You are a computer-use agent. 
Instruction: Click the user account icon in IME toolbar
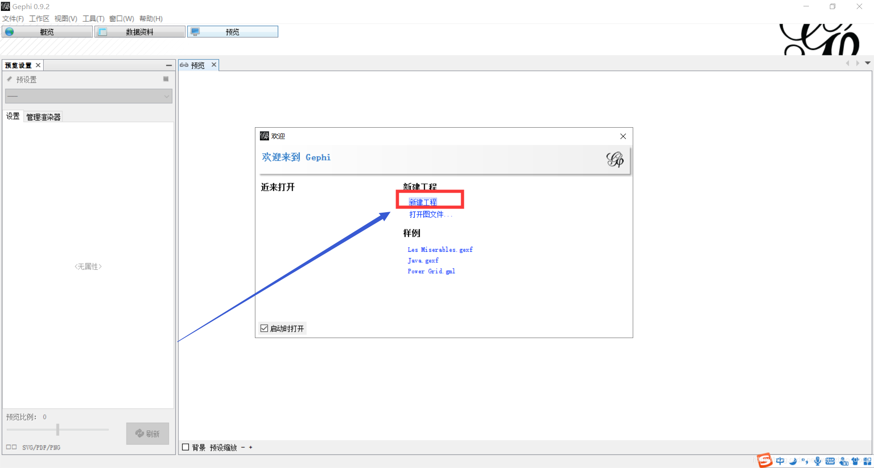844,461
